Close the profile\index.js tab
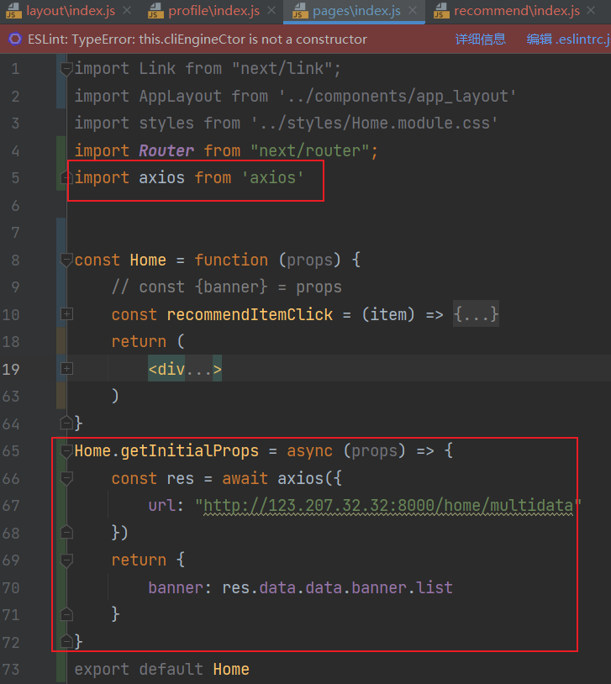 click(271, 10)
